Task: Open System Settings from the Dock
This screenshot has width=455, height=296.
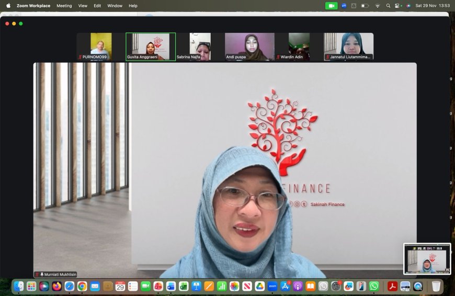Action: pos(336,287)
